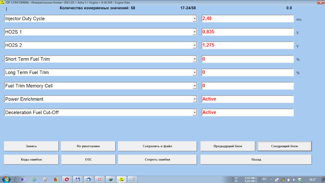This screenshot has height=183, width=325.
Task: Click the Назад button
Action: coord(256,160)
